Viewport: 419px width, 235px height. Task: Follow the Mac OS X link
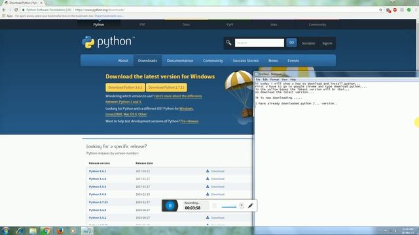[x=130, y=114]
